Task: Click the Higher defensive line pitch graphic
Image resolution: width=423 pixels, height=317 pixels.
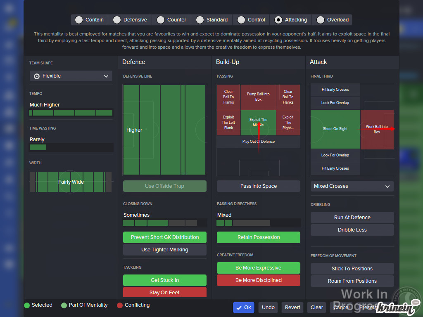Action: point(164,130)
